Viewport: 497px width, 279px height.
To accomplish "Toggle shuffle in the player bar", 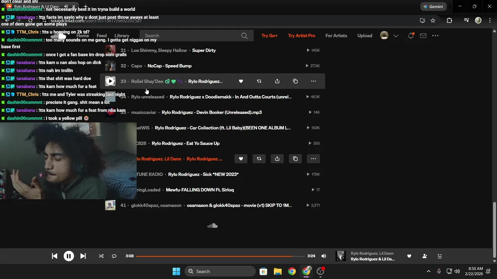I will click(101, 256).
